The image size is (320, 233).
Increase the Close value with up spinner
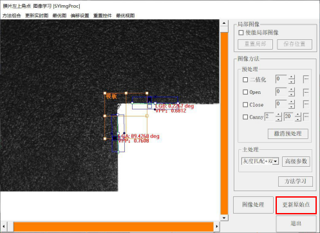click(291, 102)
